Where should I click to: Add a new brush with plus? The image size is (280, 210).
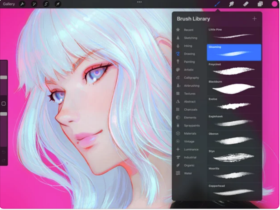pos(254,19)
